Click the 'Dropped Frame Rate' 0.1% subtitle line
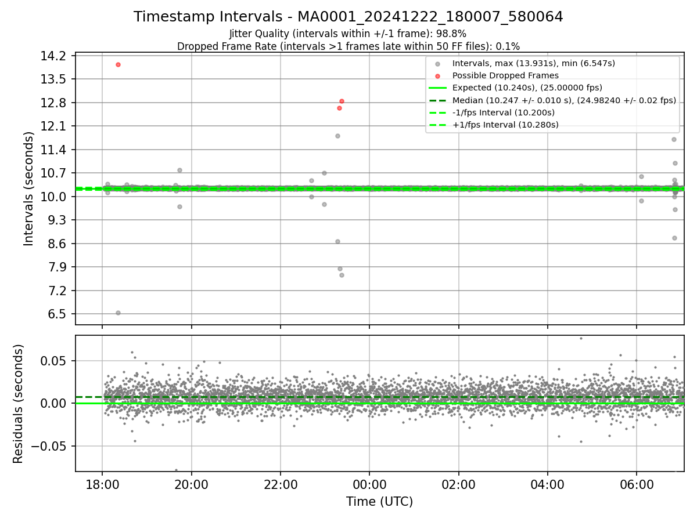The image size is (697, 522). [348, 46]
